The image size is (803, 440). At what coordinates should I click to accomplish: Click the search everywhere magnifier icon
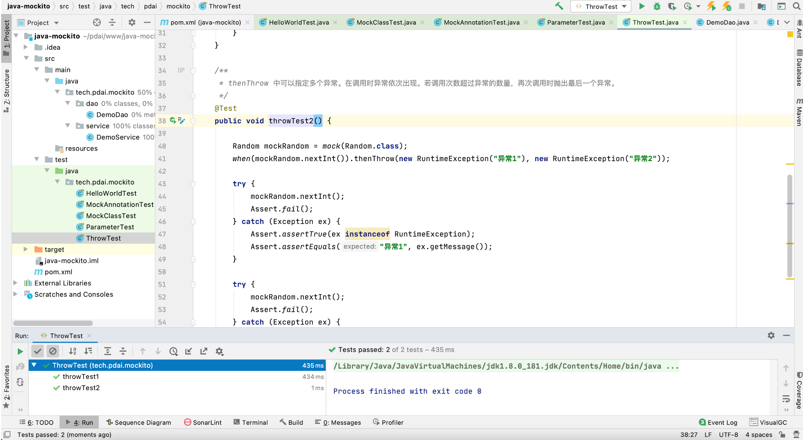coord(796,6)
